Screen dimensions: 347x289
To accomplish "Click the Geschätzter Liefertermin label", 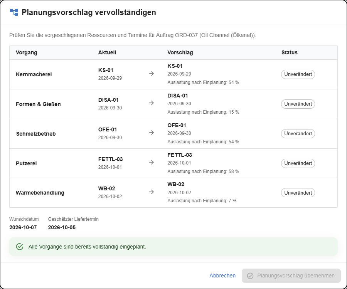I will coord(73,219).
